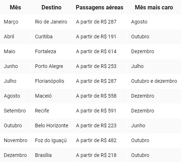Click the Passagens aéreas column header
The height and width of the screenshot is (162, 181).
coord(99,7)
